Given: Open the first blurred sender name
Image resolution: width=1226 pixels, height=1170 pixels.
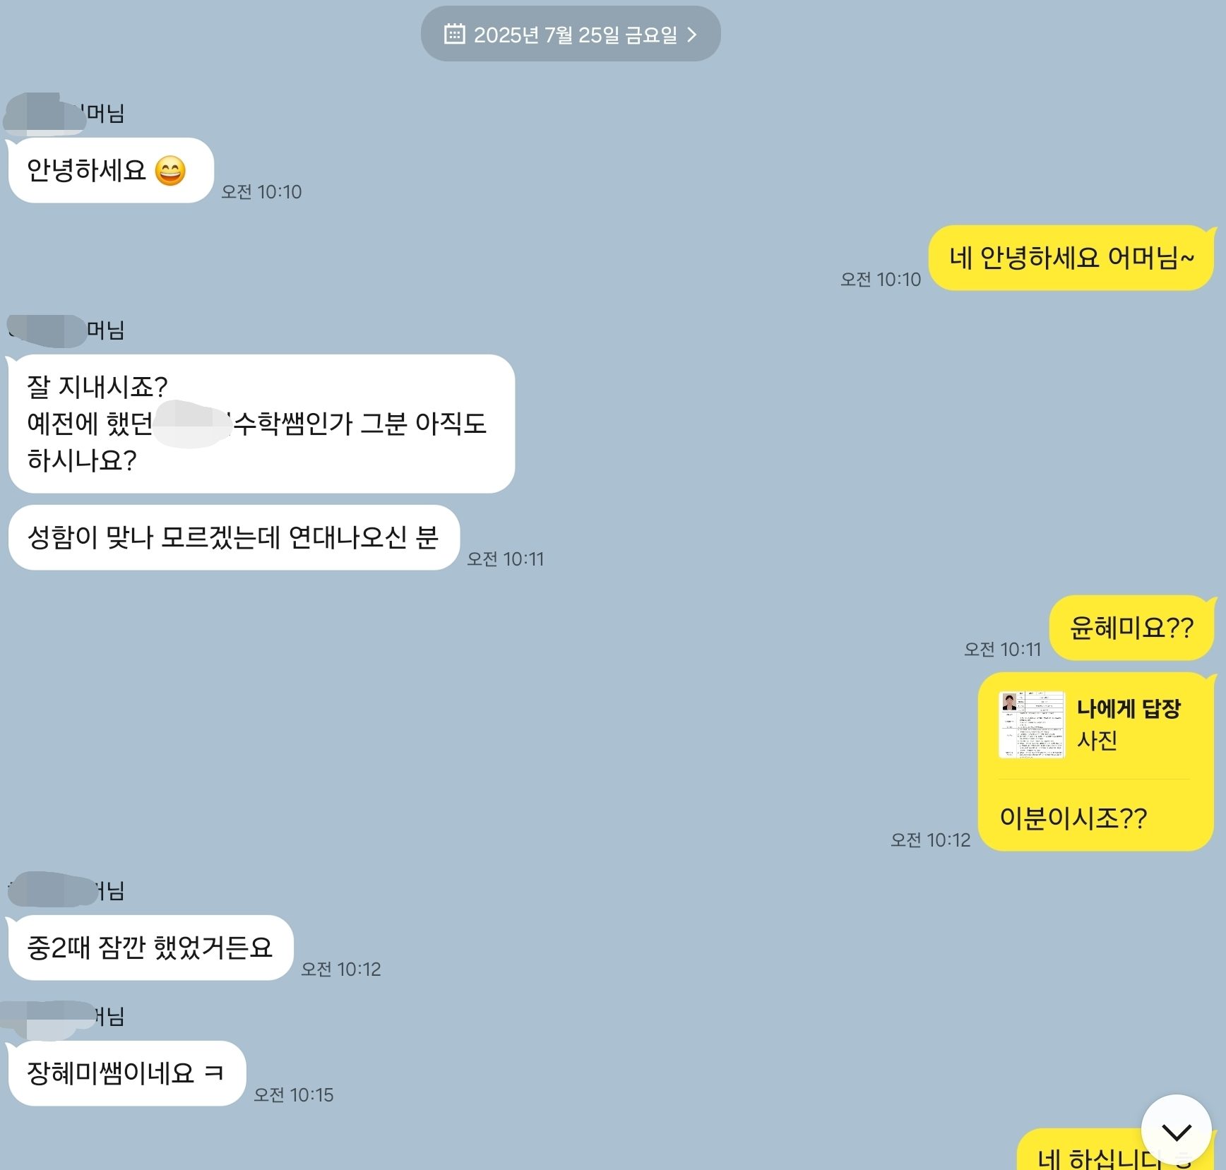Looking at the screenshot, I should point(65,113).
